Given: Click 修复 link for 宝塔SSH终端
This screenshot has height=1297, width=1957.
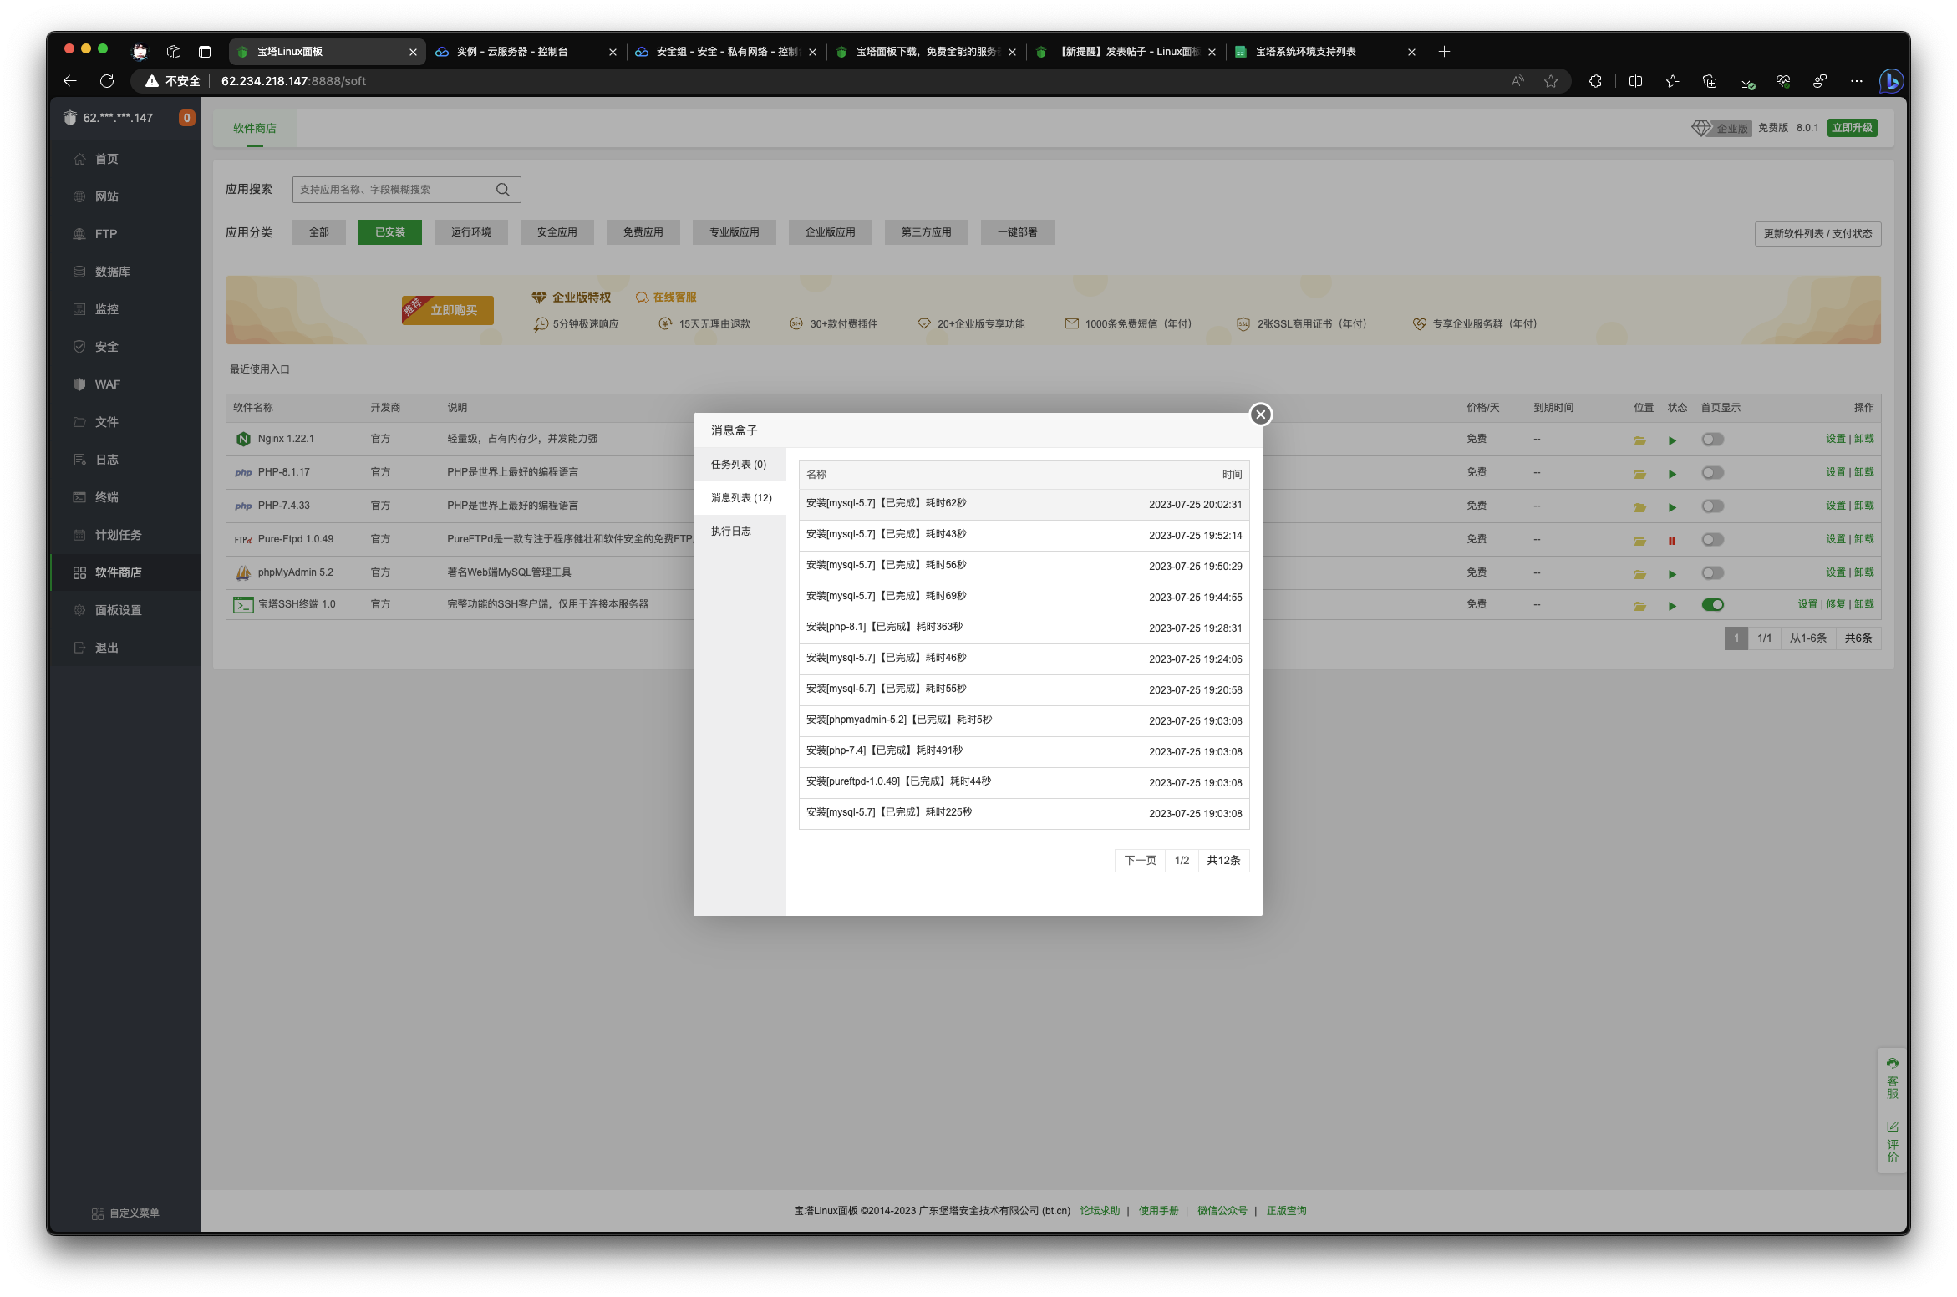Looking at the screenshot, I should 1836,604.
